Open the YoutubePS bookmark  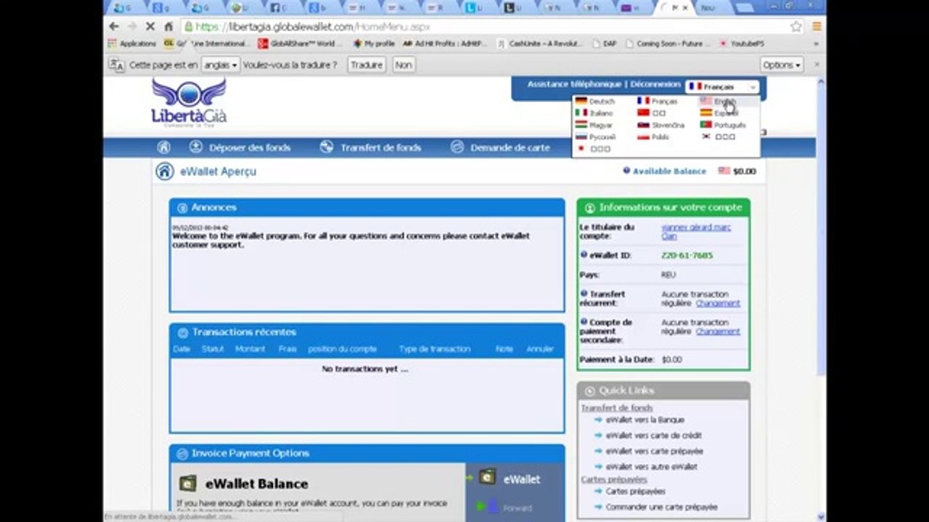(743, 43)
